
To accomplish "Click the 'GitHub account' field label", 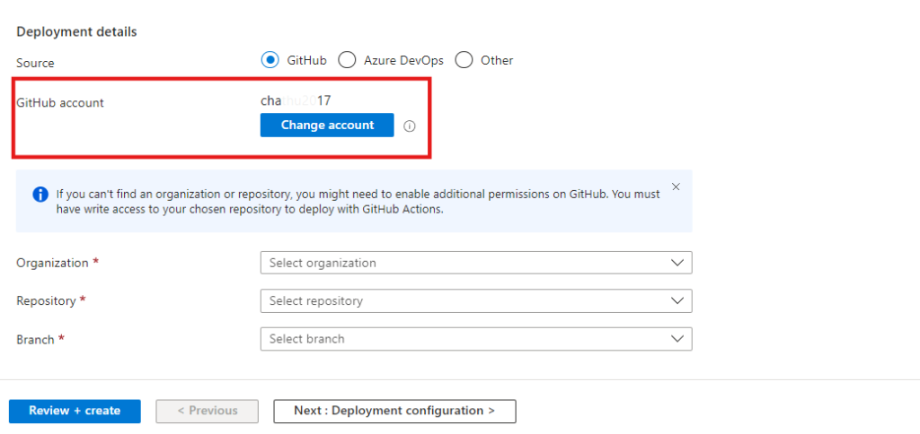I will coord(60,103).
